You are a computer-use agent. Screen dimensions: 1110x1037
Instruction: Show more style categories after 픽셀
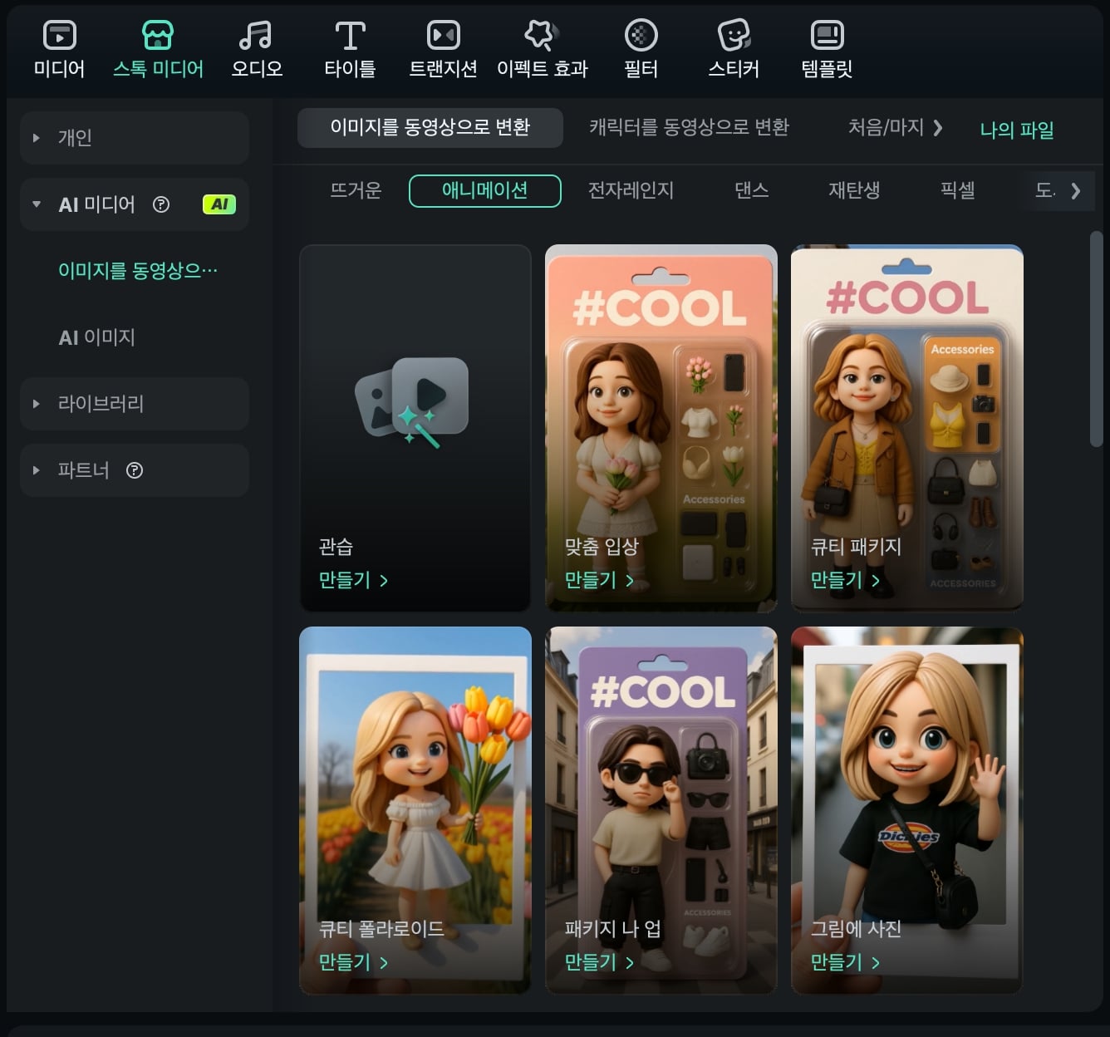(x=1076, y=190)
